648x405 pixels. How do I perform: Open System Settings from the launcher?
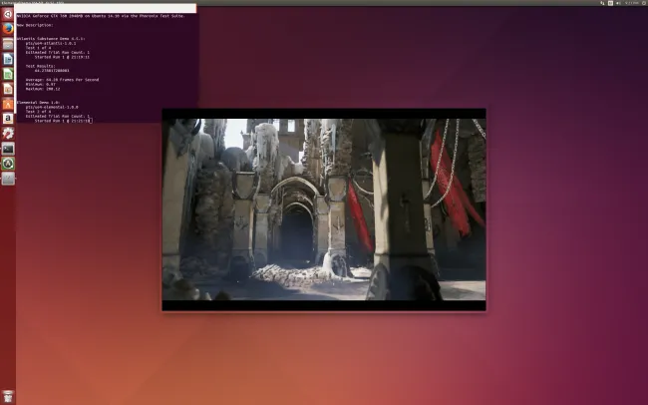tap(8, 134)
